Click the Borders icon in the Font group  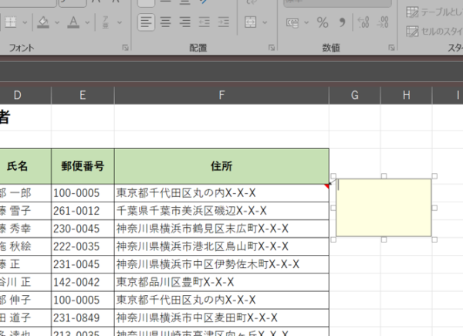9,22
